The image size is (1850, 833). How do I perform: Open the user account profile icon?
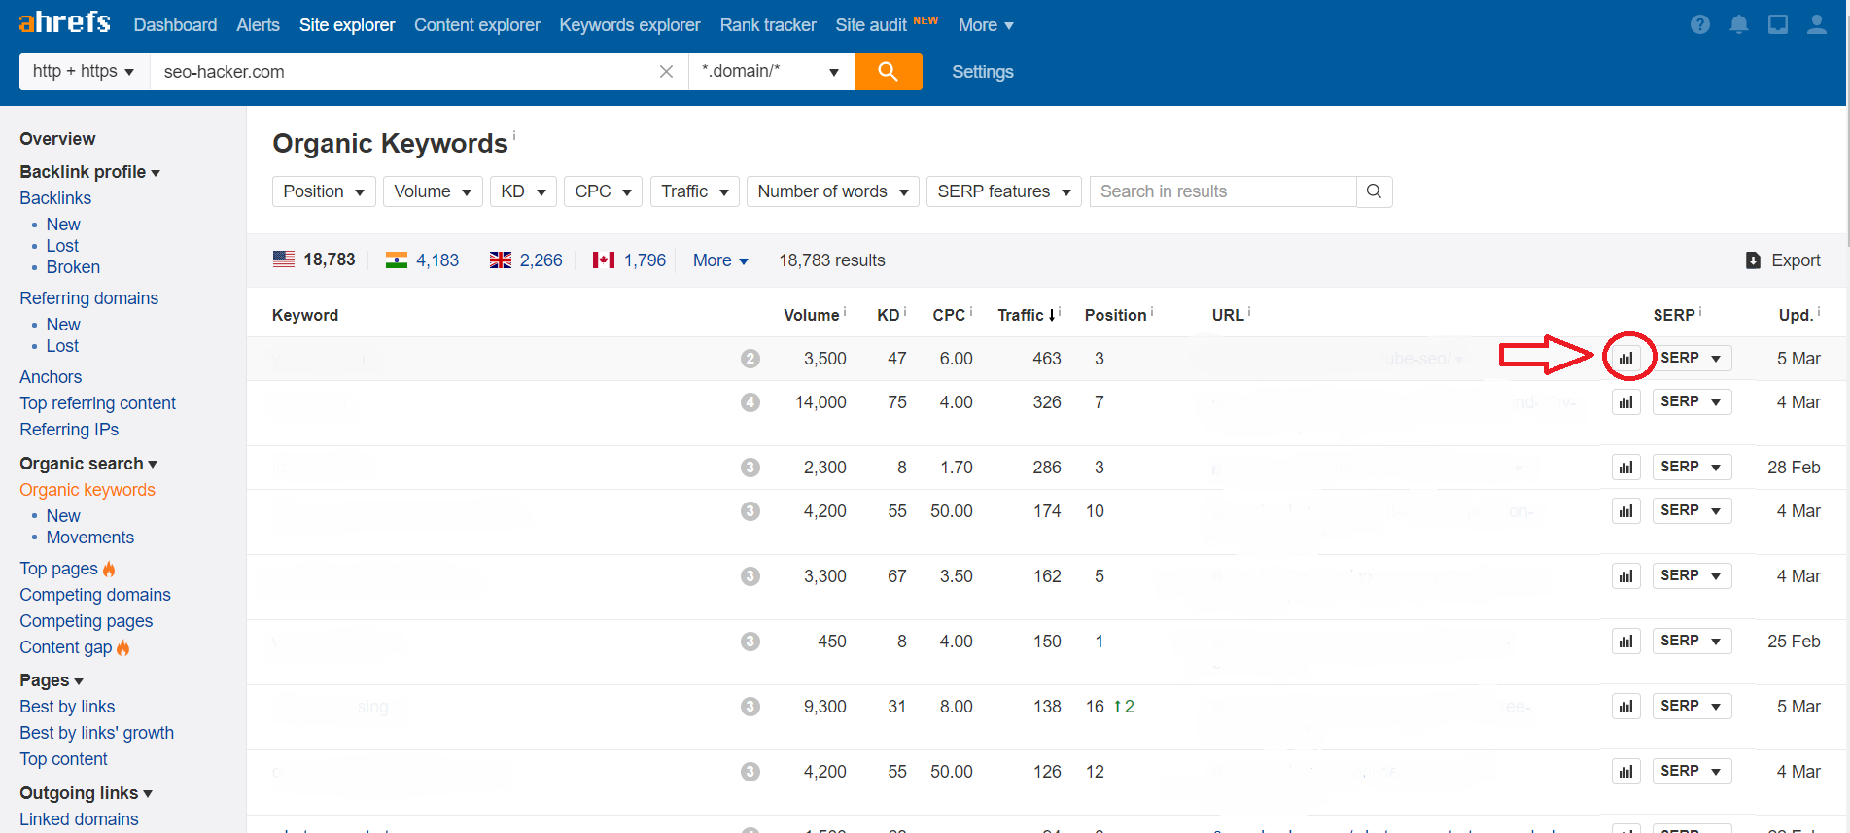[x=1816, y=25]
